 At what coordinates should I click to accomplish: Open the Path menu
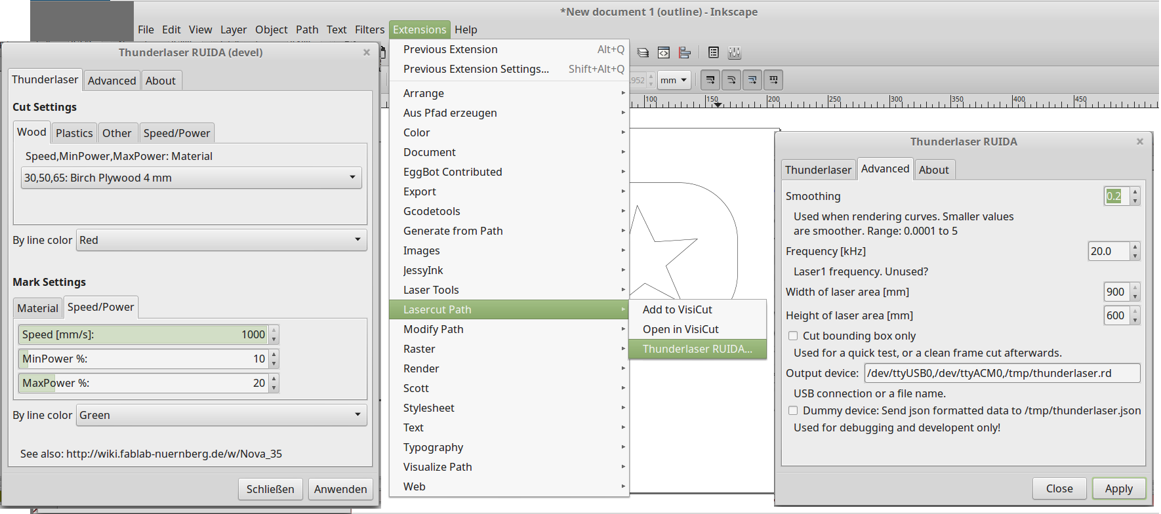coord(307,30)
